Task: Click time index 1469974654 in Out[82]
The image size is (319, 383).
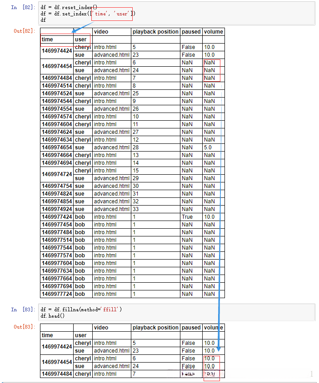Action: coord(57,147)
